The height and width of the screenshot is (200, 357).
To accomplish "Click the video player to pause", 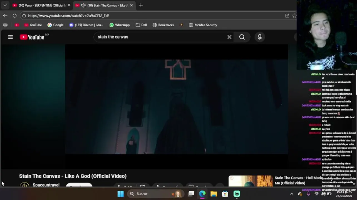I will click(177, 107).
